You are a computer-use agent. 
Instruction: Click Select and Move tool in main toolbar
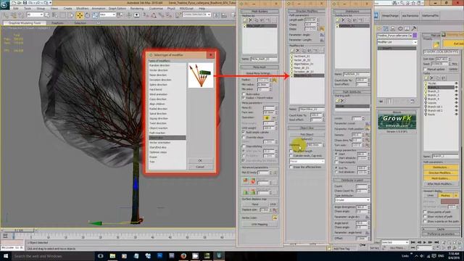pos(80,15)
